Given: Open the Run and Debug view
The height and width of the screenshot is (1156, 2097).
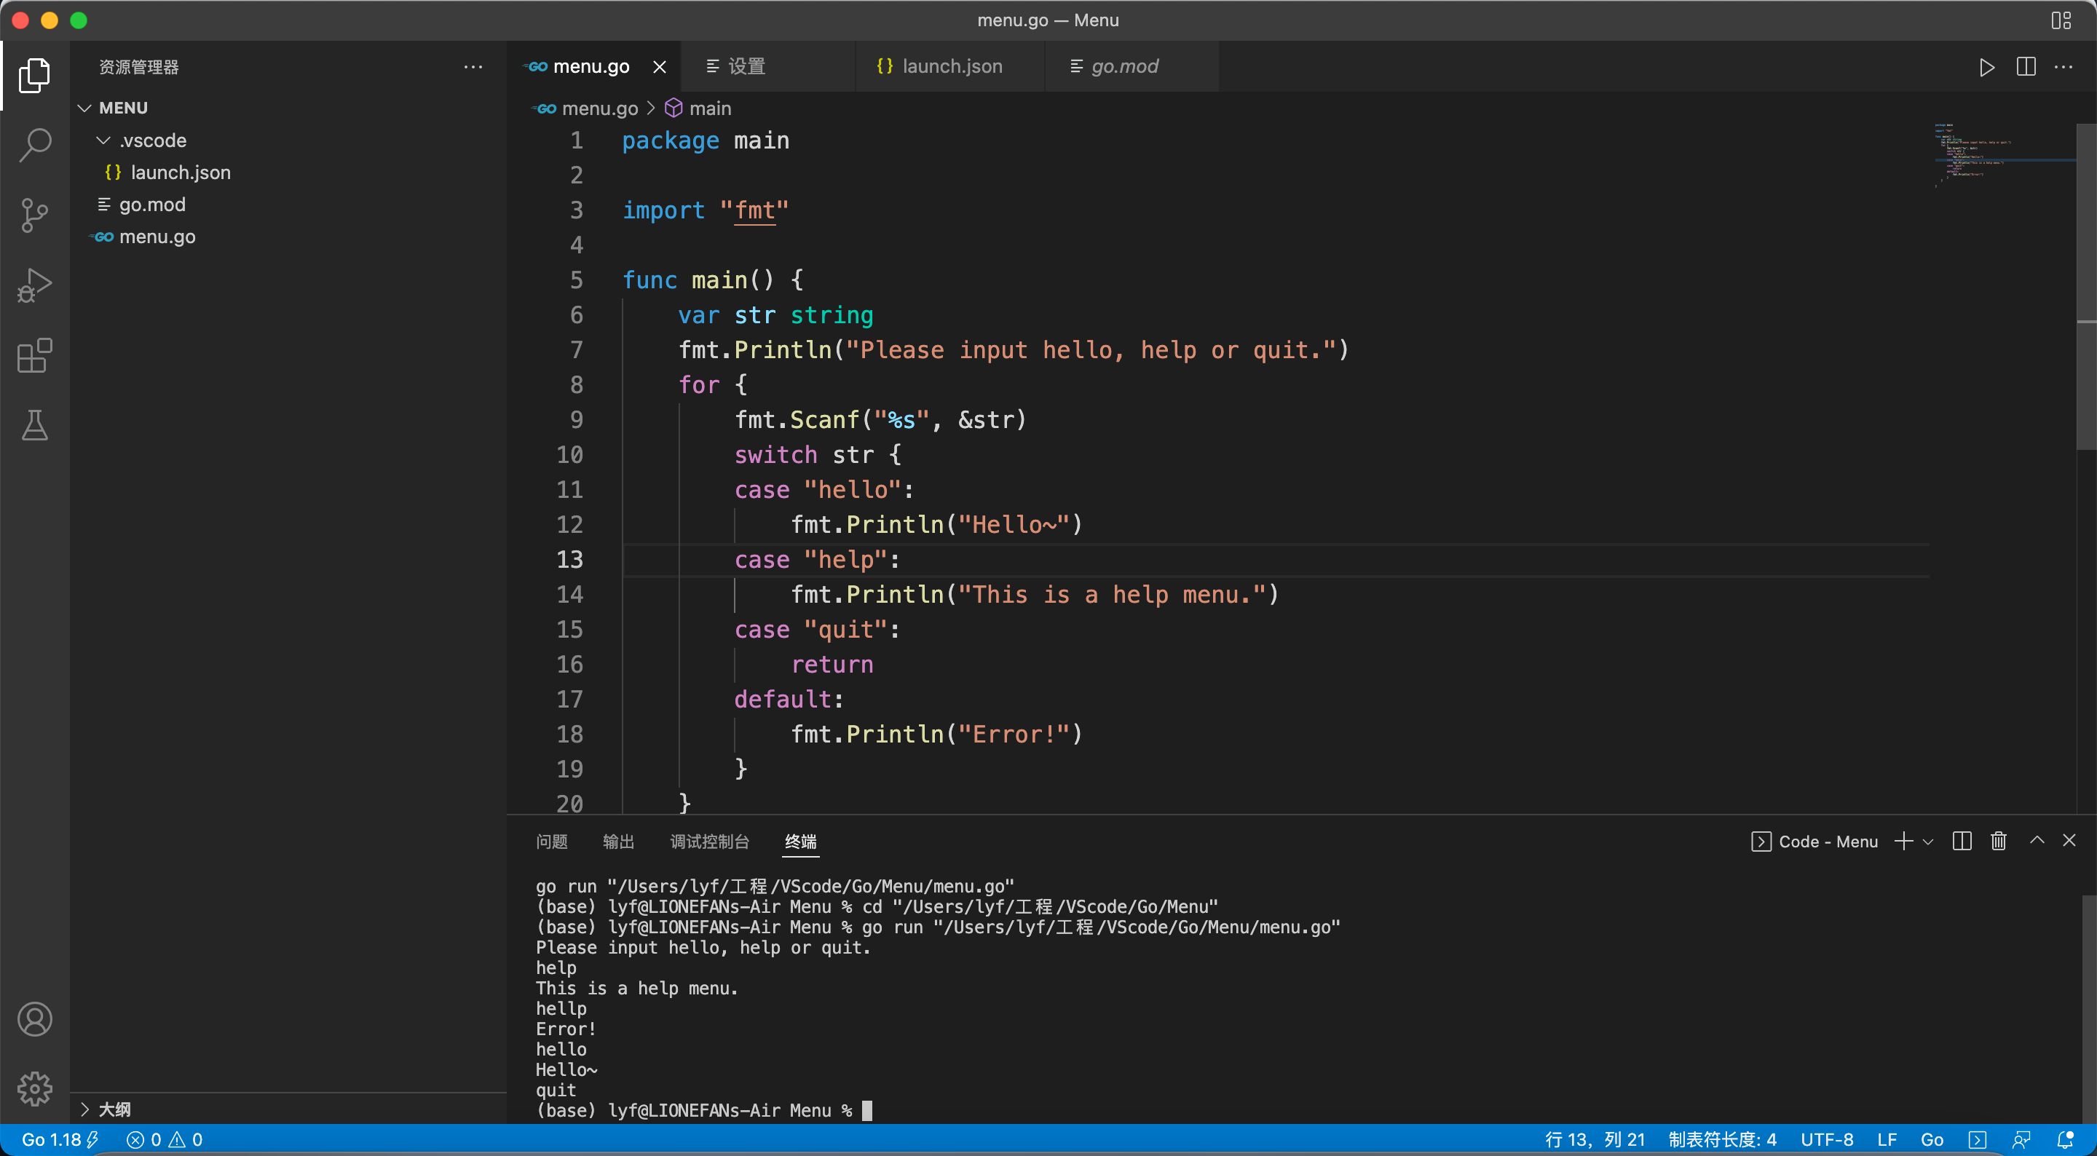Looking at the screenshot, I should click(34, 285).
